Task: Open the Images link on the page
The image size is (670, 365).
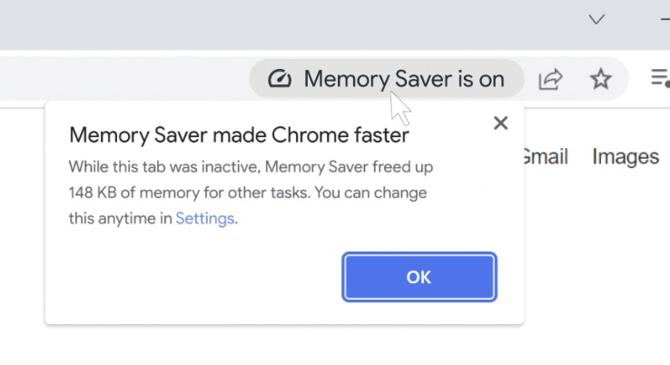Action: 626,157
